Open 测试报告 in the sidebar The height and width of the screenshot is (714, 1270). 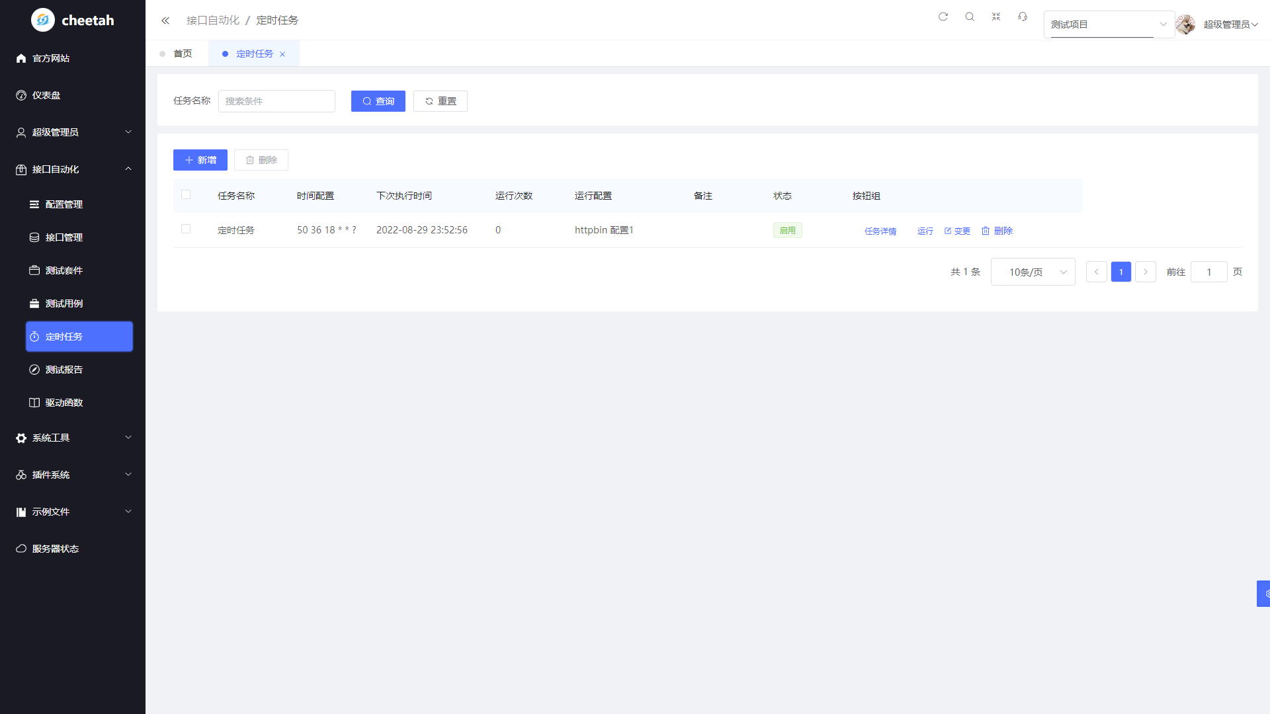64,370
